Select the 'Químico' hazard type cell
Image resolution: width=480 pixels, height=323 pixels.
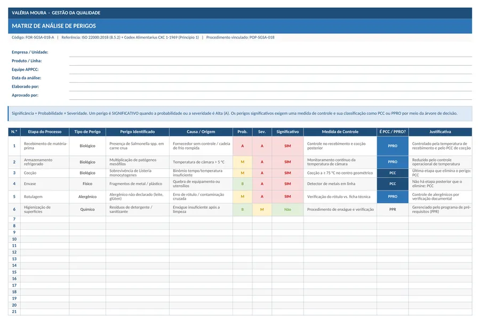(x=87, y=210)
